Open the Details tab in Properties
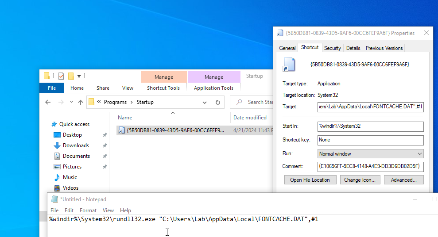This screenshot has height=237, width=438. tap(353, 48)
